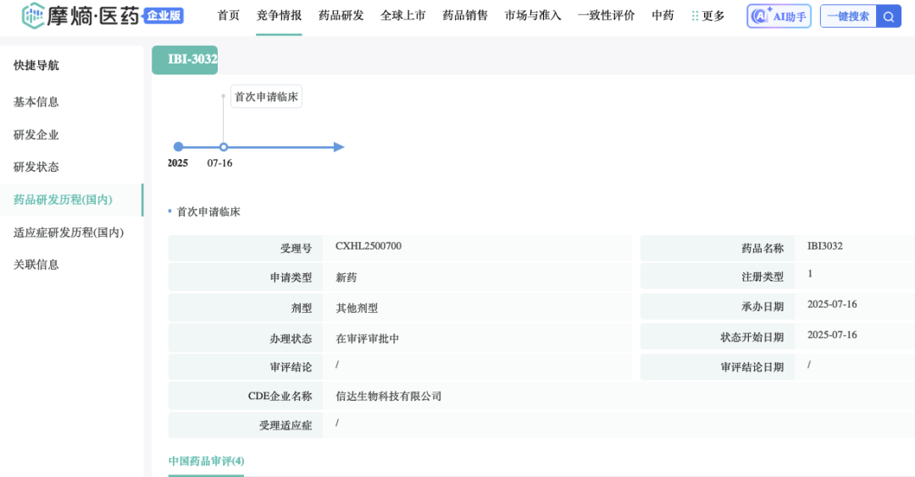The height and width of the screenshot is (477, 915).
Task: Click the 摩熵医药 logo icon
Action: tap(33, 16)
